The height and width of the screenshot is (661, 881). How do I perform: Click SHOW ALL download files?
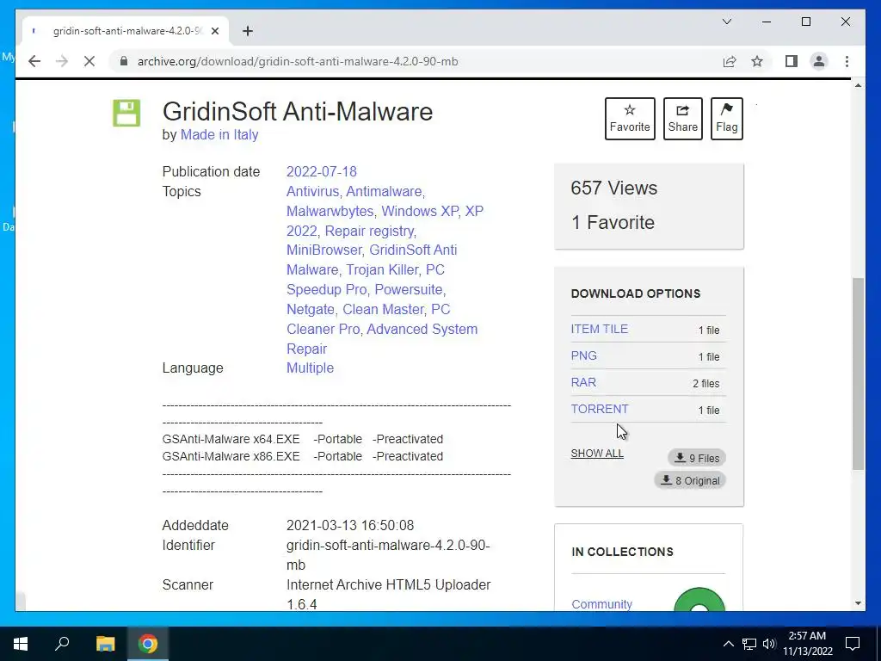597,454
